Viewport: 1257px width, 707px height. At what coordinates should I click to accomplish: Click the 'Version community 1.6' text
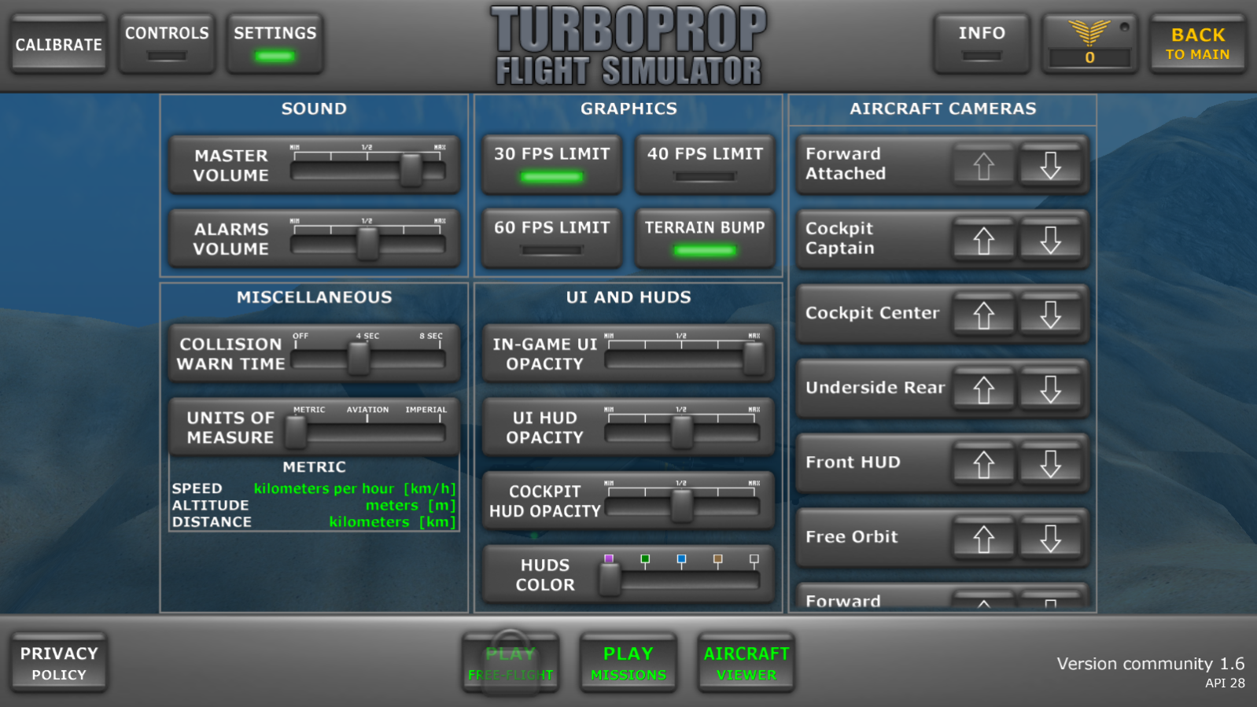[x=1151, y=664]
